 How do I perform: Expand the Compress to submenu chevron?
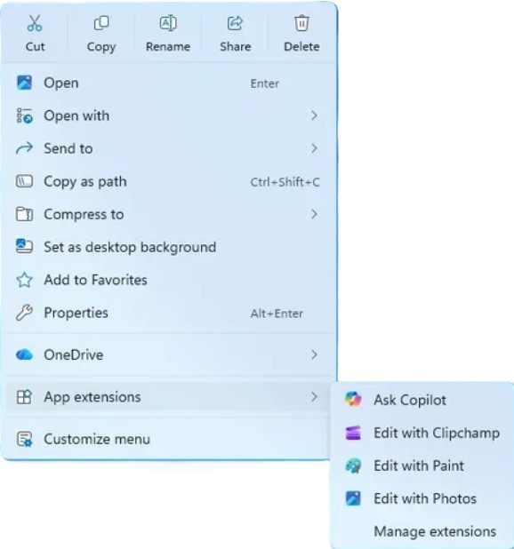(x=314, y=214)
